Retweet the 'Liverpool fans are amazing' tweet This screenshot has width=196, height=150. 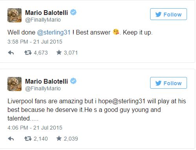pos(28,139)
